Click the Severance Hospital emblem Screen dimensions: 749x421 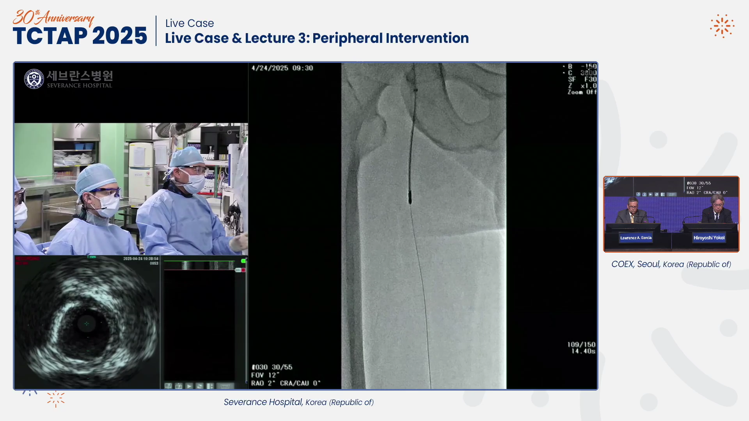[x=34, y=79]
